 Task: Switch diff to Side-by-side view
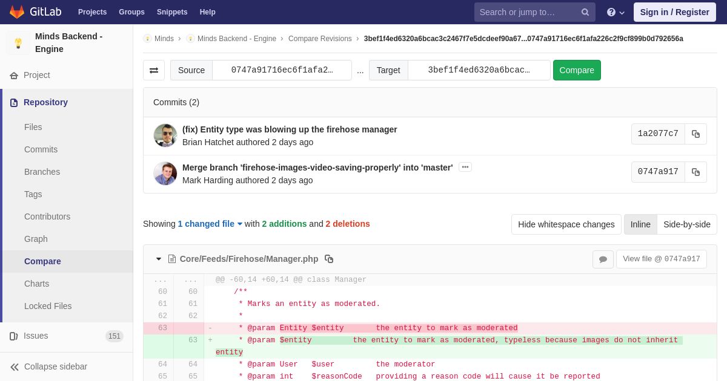click(687, 224)
